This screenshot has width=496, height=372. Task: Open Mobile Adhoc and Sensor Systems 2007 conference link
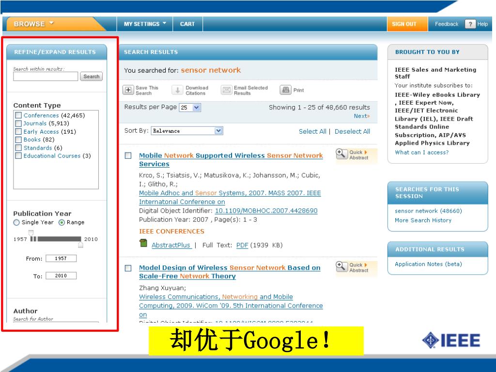tap(230, 198)
